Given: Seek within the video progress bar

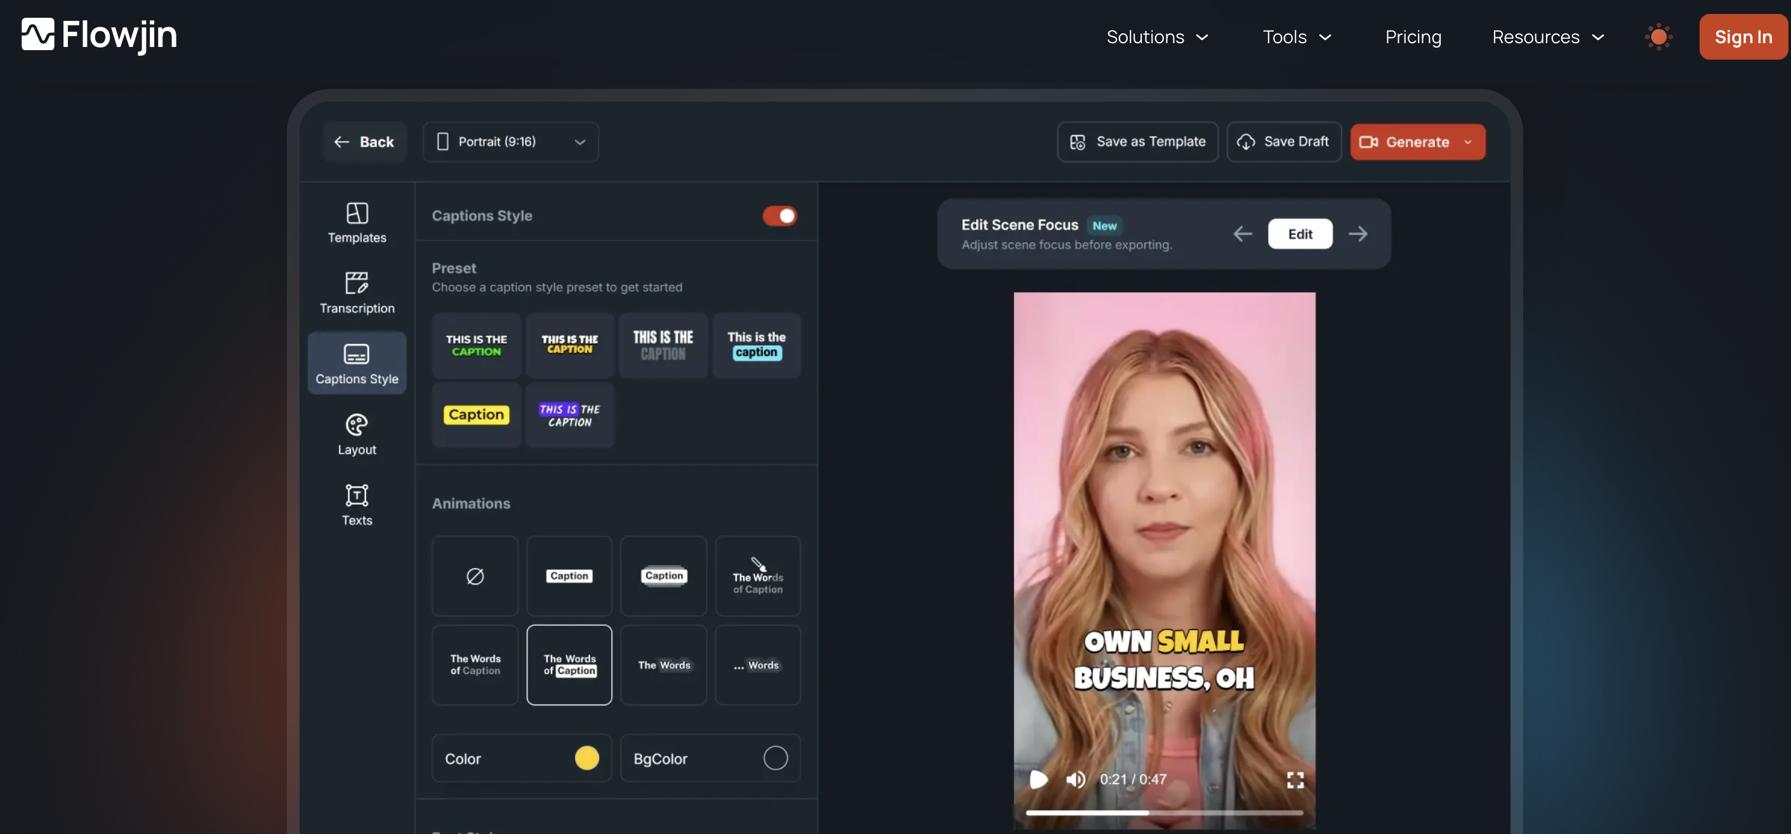Looking at the screenshot, I should pyautogui.click(x=1165, y=812).
